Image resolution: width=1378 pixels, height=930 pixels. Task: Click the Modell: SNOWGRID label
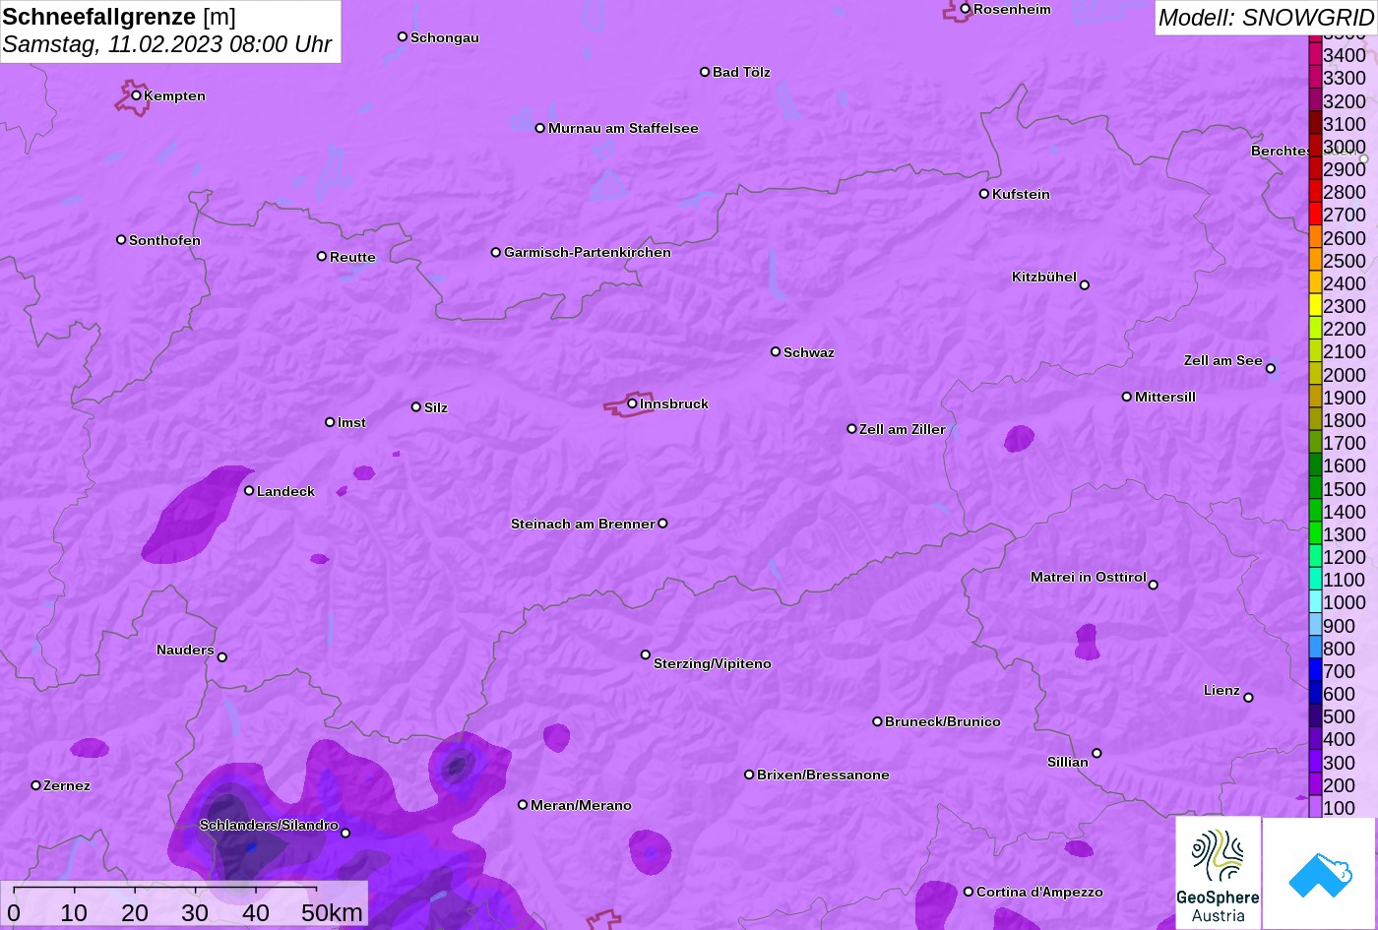click(1266, 17)
